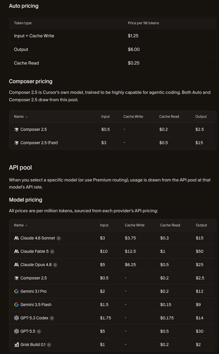The image size is (219, 354).
Task: Click Cache Read header in Model pricing table
Action: 170,225
